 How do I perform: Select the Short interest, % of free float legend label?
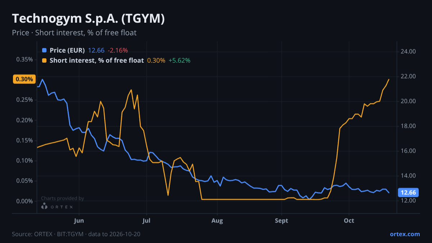coord(97,60)
